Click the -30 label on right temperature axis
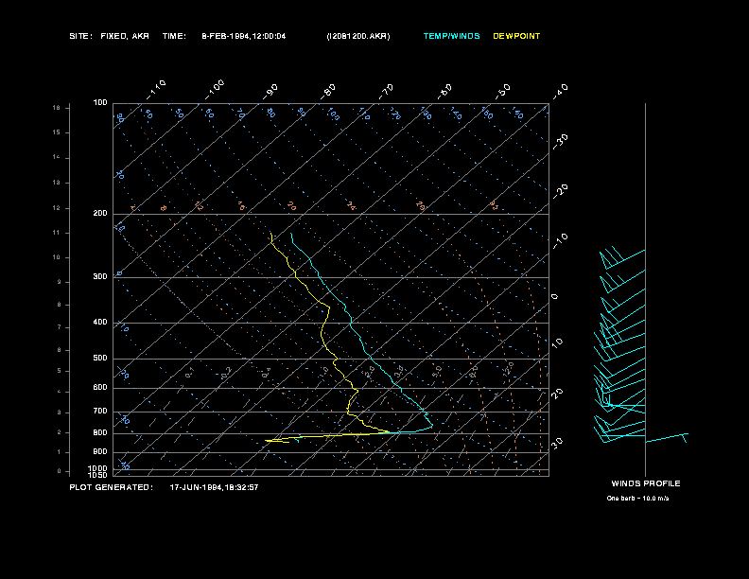749x579 pixels. click(560, 141)
